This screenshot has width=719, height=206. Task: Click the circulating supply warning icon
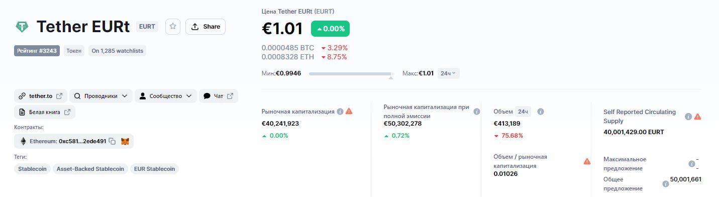pyautogui.click(x=697, y=117)
